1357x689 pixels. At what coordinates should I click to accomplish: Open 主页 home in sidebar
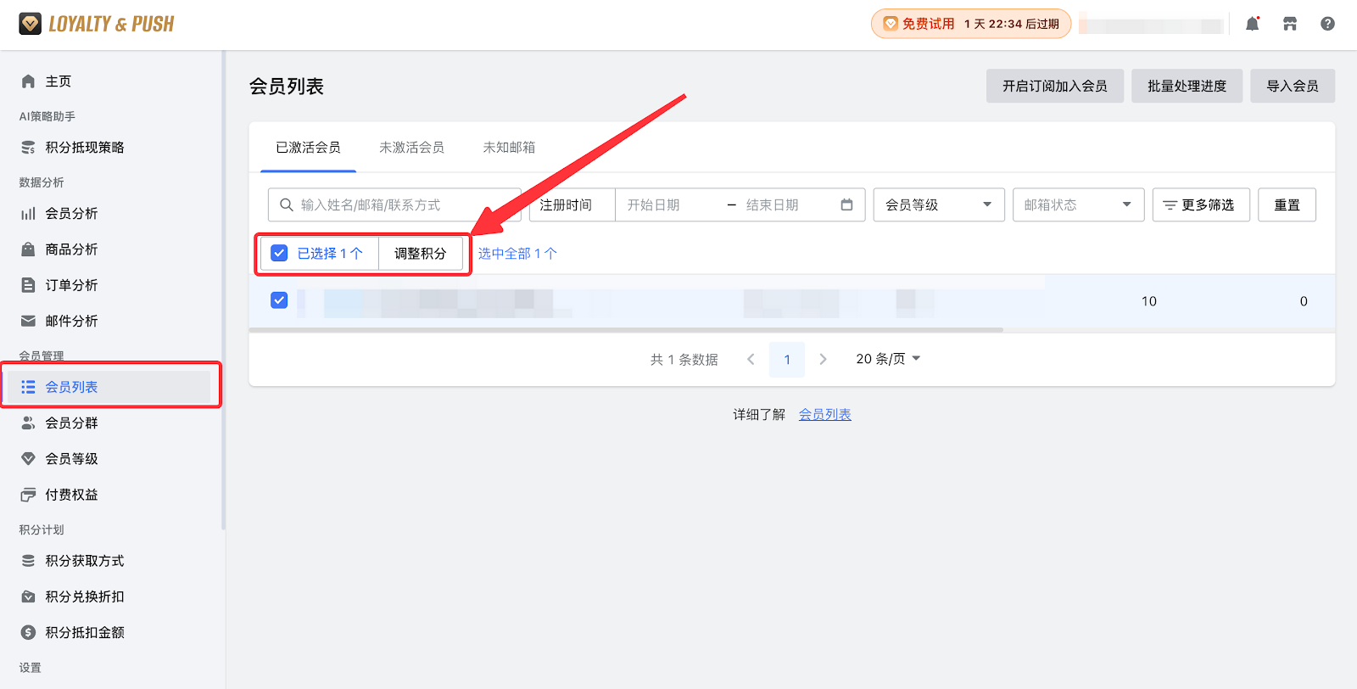(58, 81)
